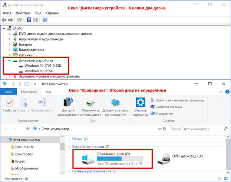Open the Файл tab in Explorer
Viewport: 231px width, 182px height.
(x=9, y=92)
